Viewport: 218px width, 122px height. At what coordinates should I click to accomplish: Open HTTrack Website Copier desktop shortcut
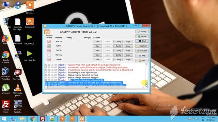[x=18, y=106]
